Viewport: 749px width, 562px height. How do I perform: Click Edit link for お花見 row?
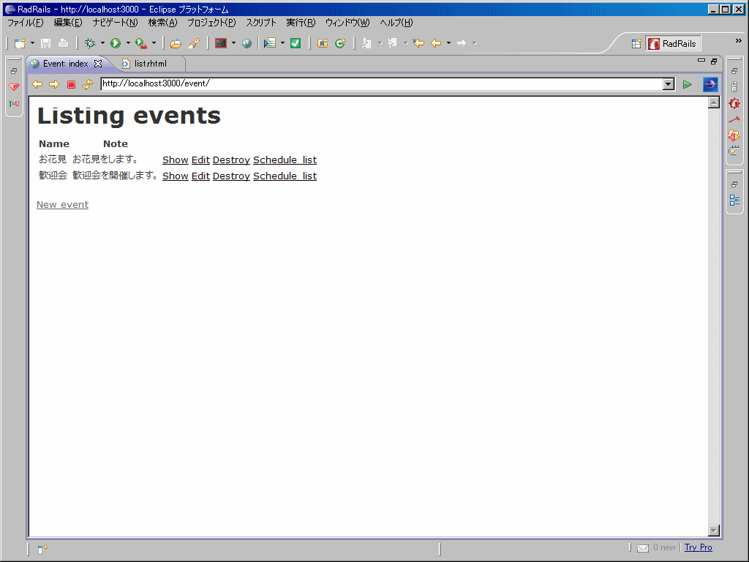pos(200,160)
